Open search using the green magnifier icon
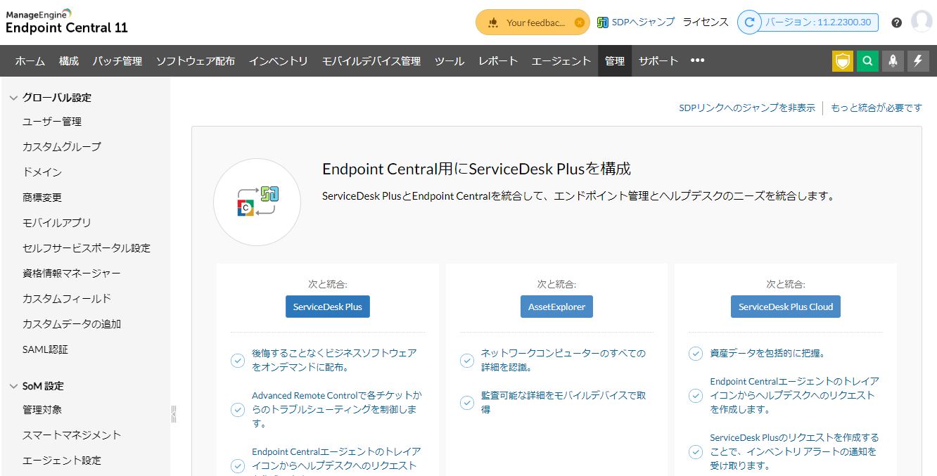Image resolution: width=937 pixels, height=476 pixels. [867, 61]
